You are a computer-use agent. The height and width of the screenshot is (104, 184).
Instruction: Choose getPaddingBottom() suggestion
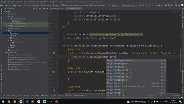point(136,60)
